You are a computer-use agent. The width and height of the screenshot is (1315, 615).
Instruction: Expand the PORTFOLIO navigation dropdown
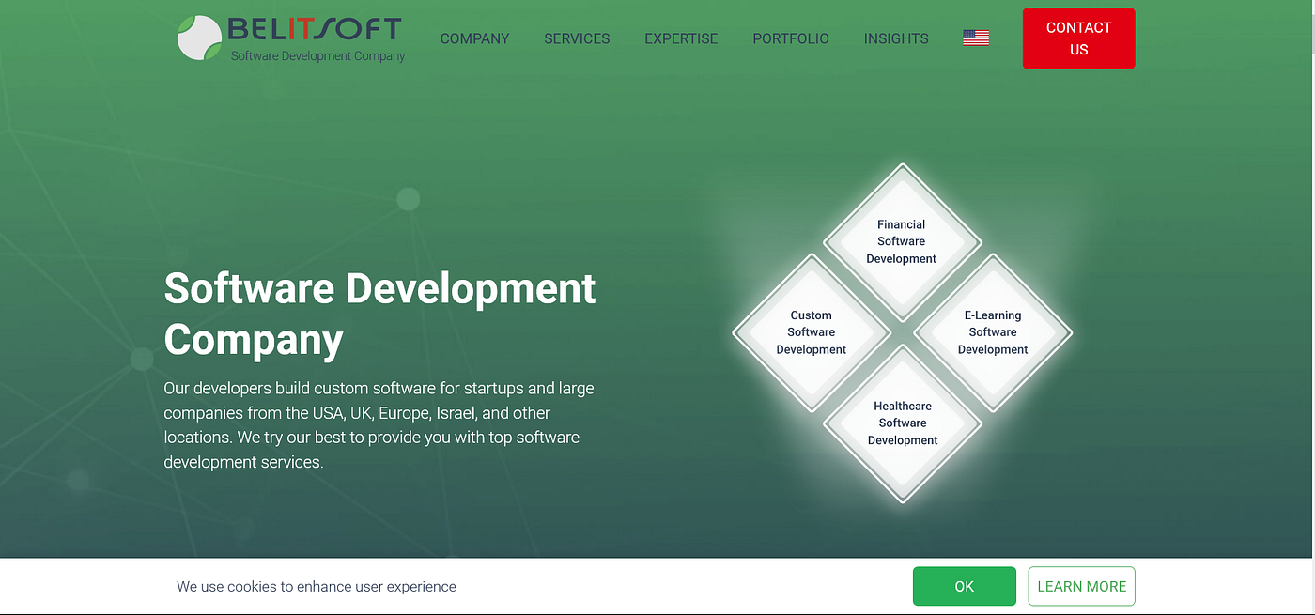tap(790, 38)
